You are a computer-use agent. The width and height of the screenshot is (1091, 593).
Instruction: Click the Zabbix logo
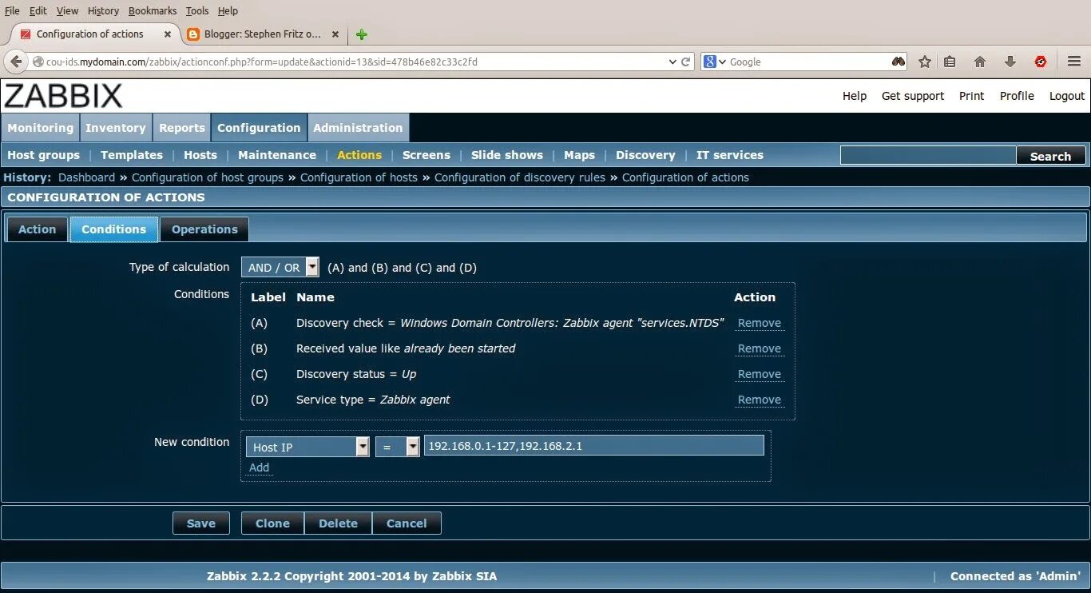tap(63, 96)
